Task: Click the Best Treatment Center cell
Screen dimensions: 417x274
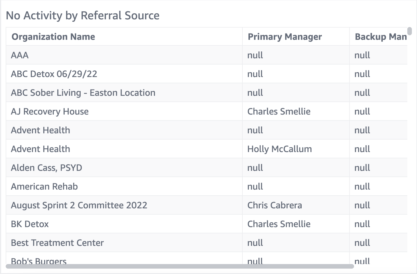Action: [x=57, y=243]
